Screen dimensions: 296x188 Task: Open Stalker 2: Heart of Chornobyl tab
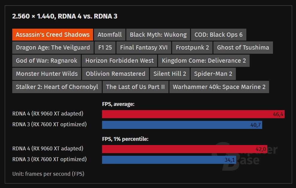[x=57, y=87]
